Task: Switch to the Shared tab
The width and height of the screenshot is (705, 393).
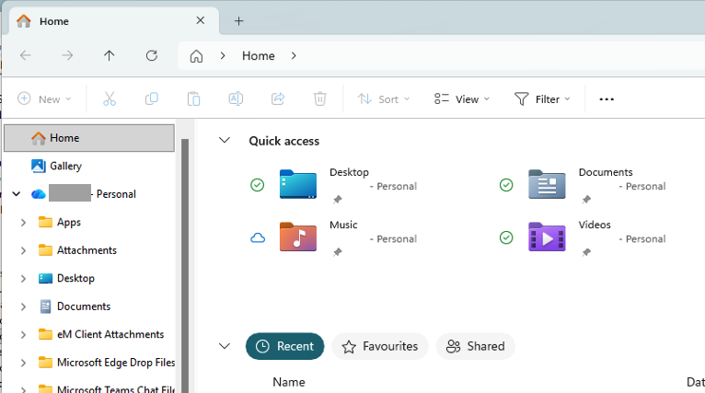Action: tap(475, 346)
